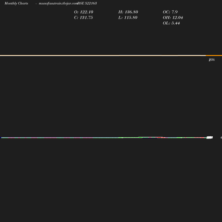Select the high value 'H: 136.80'
Image resolution: width=222 pixels, height=222 pixels.
point(128,12)
